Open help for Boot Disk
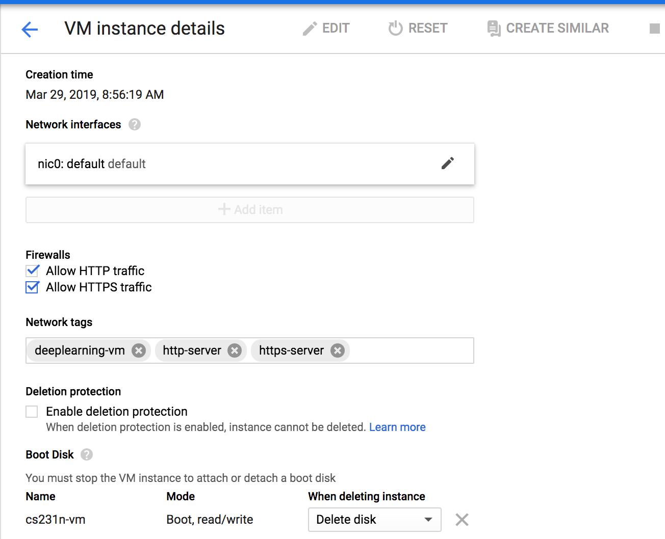This screenshot has width=665, height=539. click(x=87, y=454)
